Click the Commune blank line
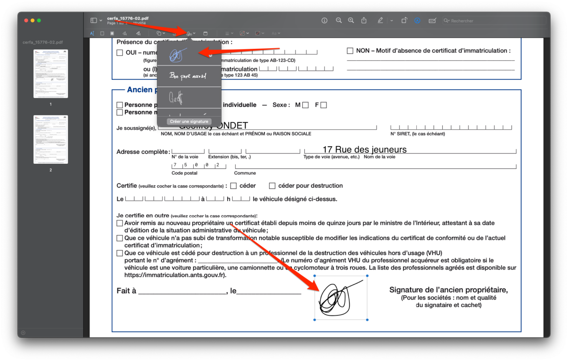The image size is (568, 361). tap(375, 166)
